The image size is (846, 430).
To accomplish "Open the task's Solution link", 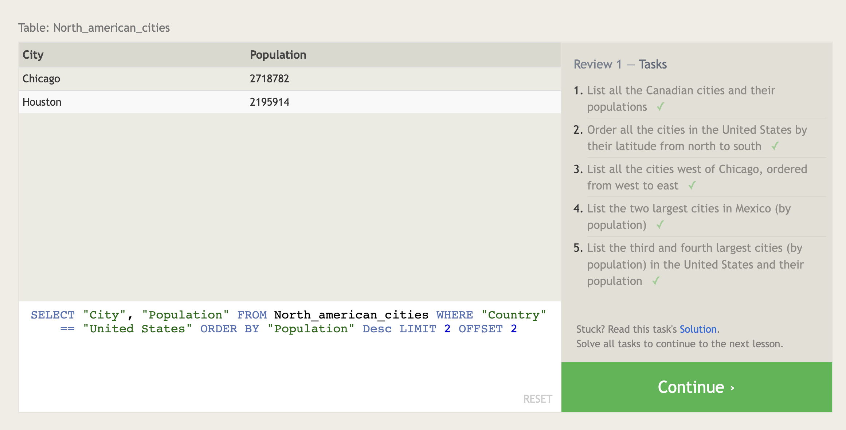I will click(698, 329).
